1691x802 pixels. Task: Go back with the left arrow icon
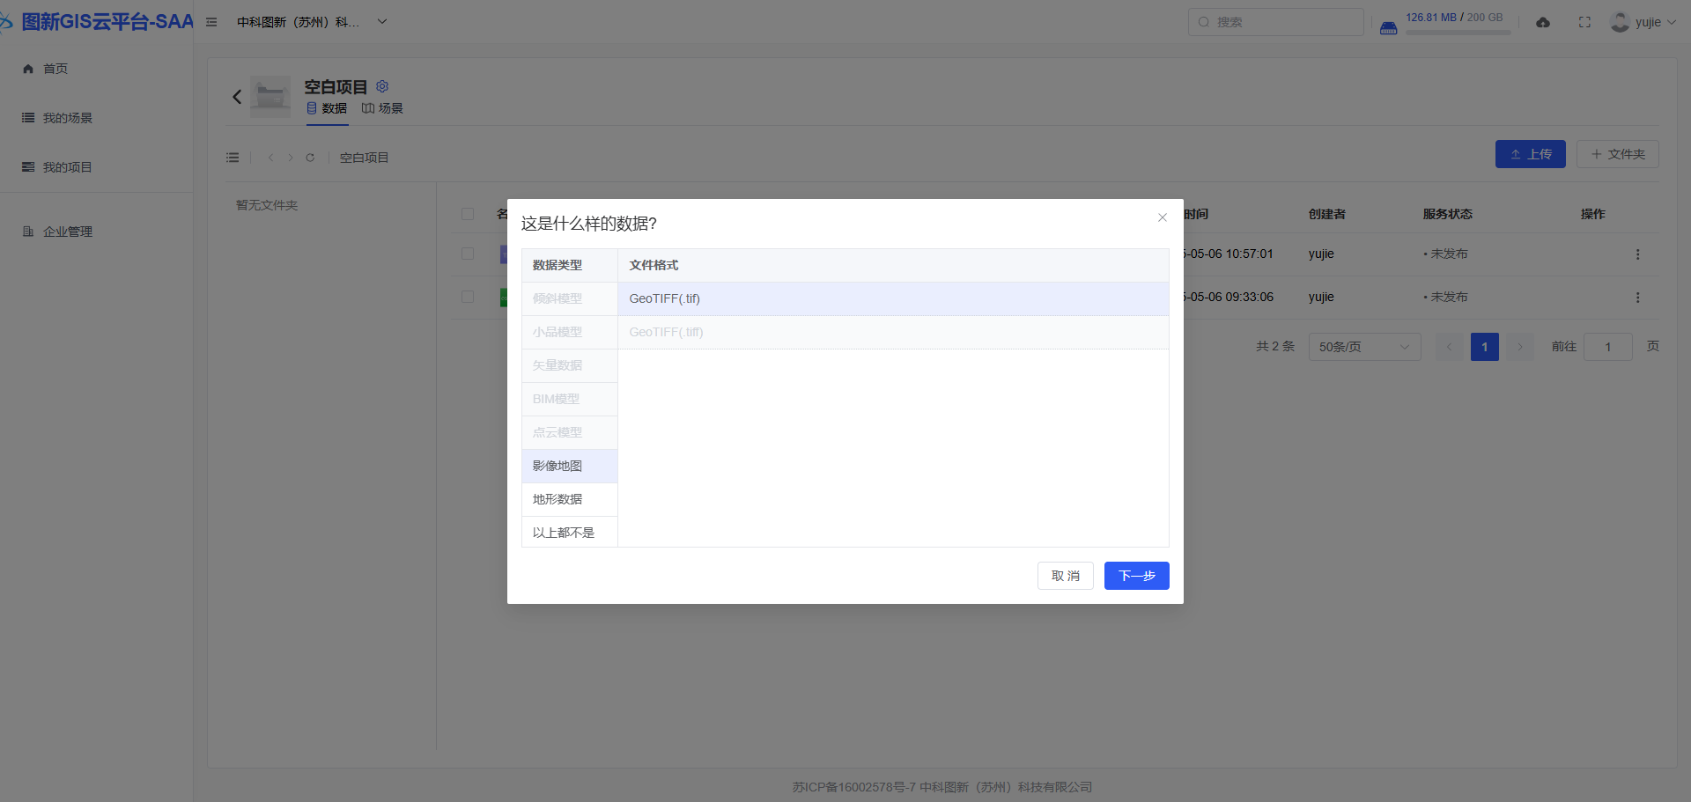click(237, 97)
